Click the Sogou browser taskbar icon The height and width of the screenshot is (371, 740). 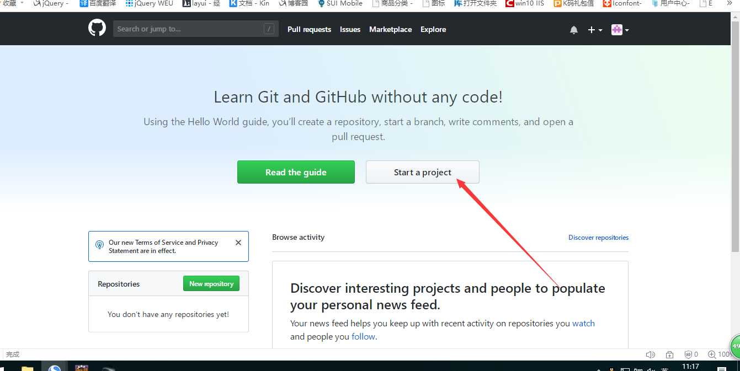pos(55,368)
